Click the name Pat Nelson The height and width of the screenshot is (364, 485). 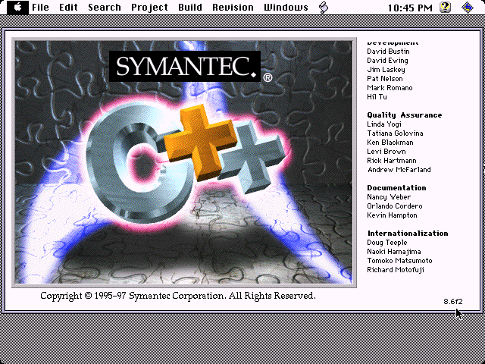tap(385, 79)
